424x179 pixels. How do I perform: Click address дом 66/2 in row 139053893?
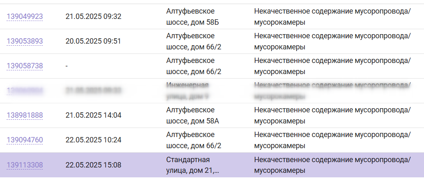194,42
